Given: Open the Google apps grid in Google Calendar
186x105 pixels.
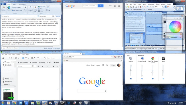Looking at the screenshot, I should [115, 6].
